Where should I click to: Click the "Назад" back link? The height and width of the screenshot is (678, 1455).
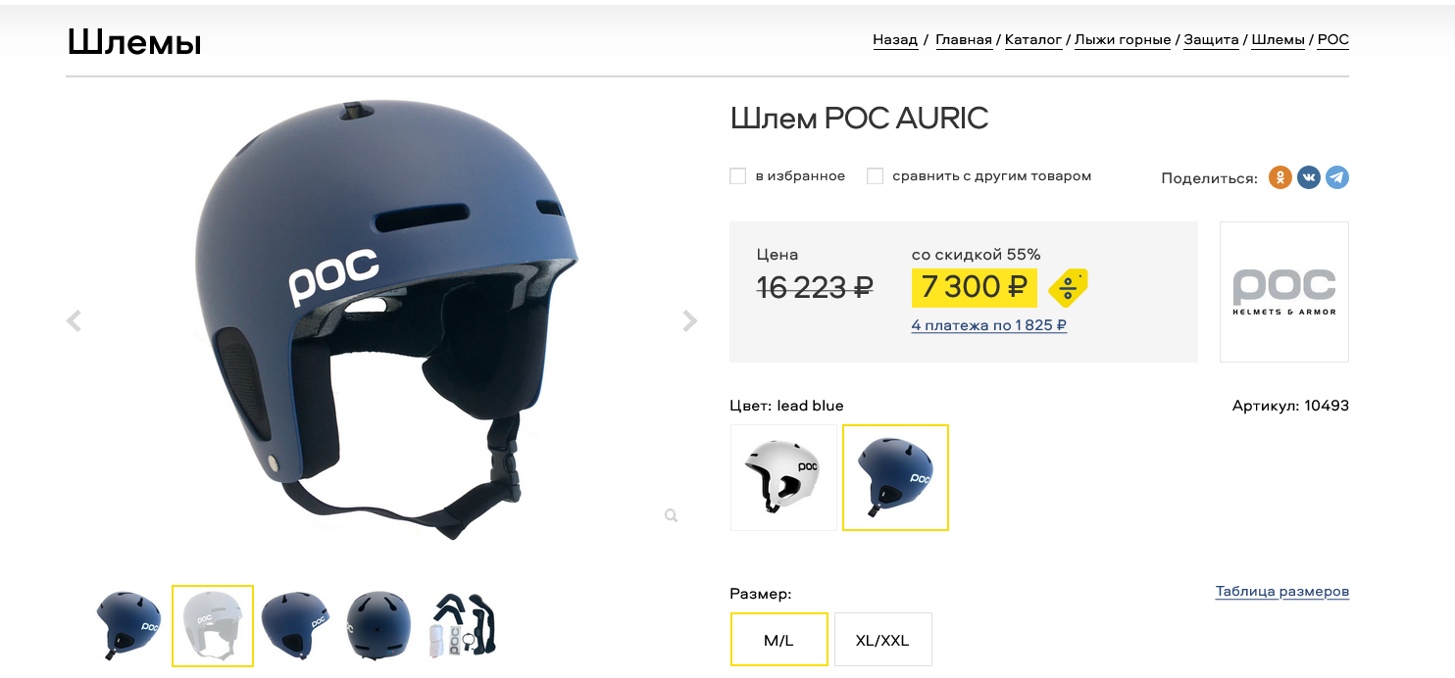pyautogui.click(x=895, y=40)
